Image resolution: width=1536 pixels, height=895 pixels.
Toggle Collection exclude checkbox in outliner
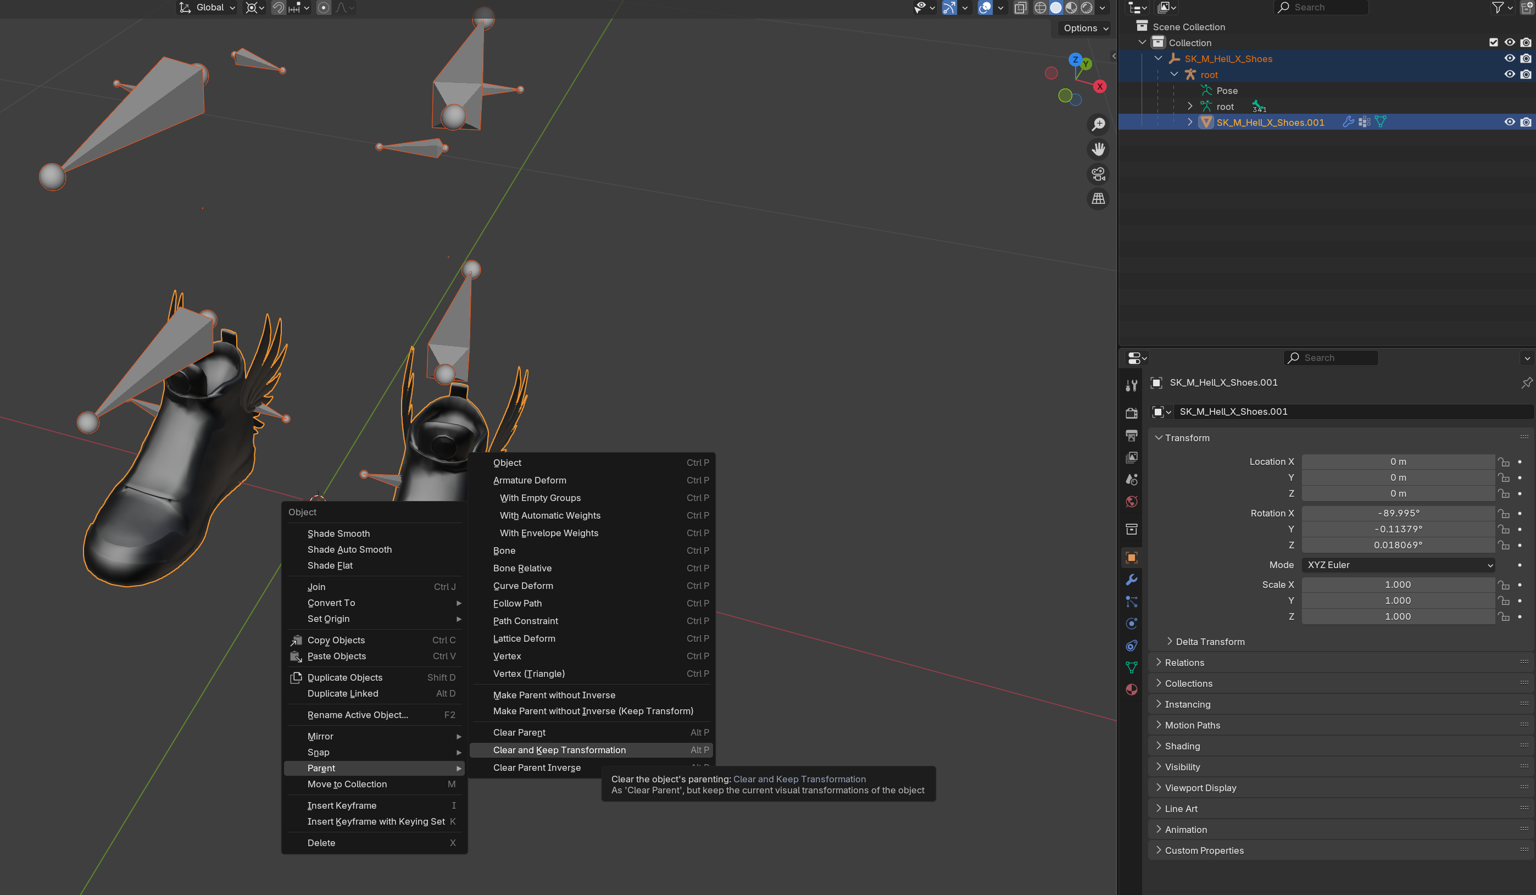[1493, 43]
